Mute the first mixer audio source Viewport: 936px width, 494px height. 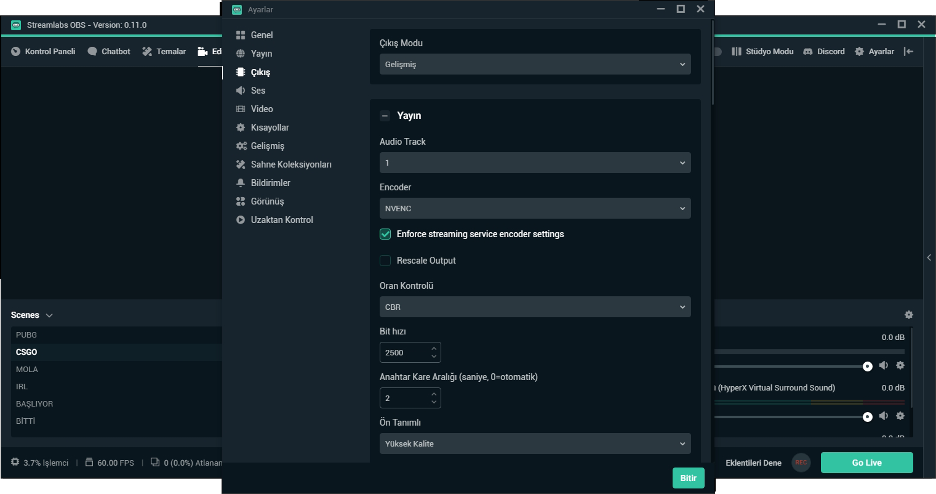click(x=884, y=365)
